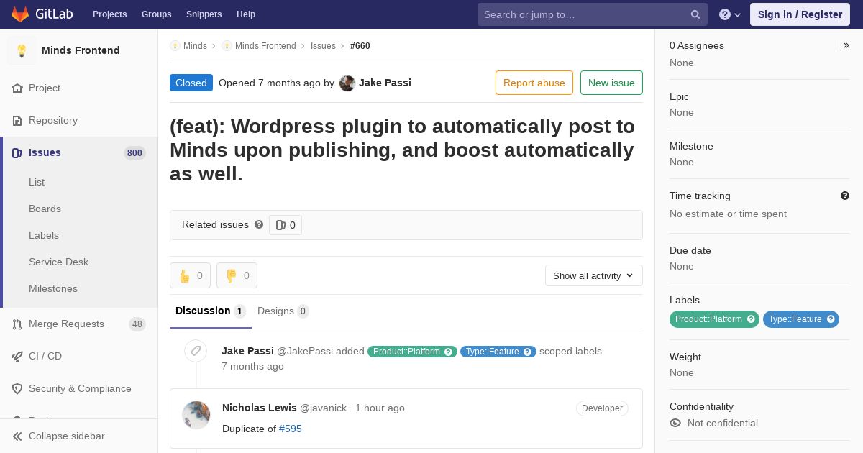Click the Merge Requests icon

tap(17, 324)
